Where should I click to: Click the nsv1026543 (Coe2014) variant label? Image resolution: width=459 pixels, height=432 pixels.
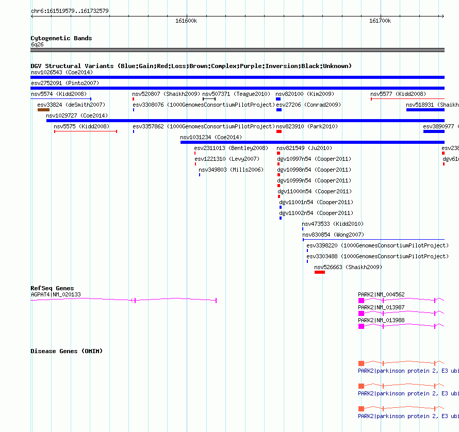pos(62,72)
